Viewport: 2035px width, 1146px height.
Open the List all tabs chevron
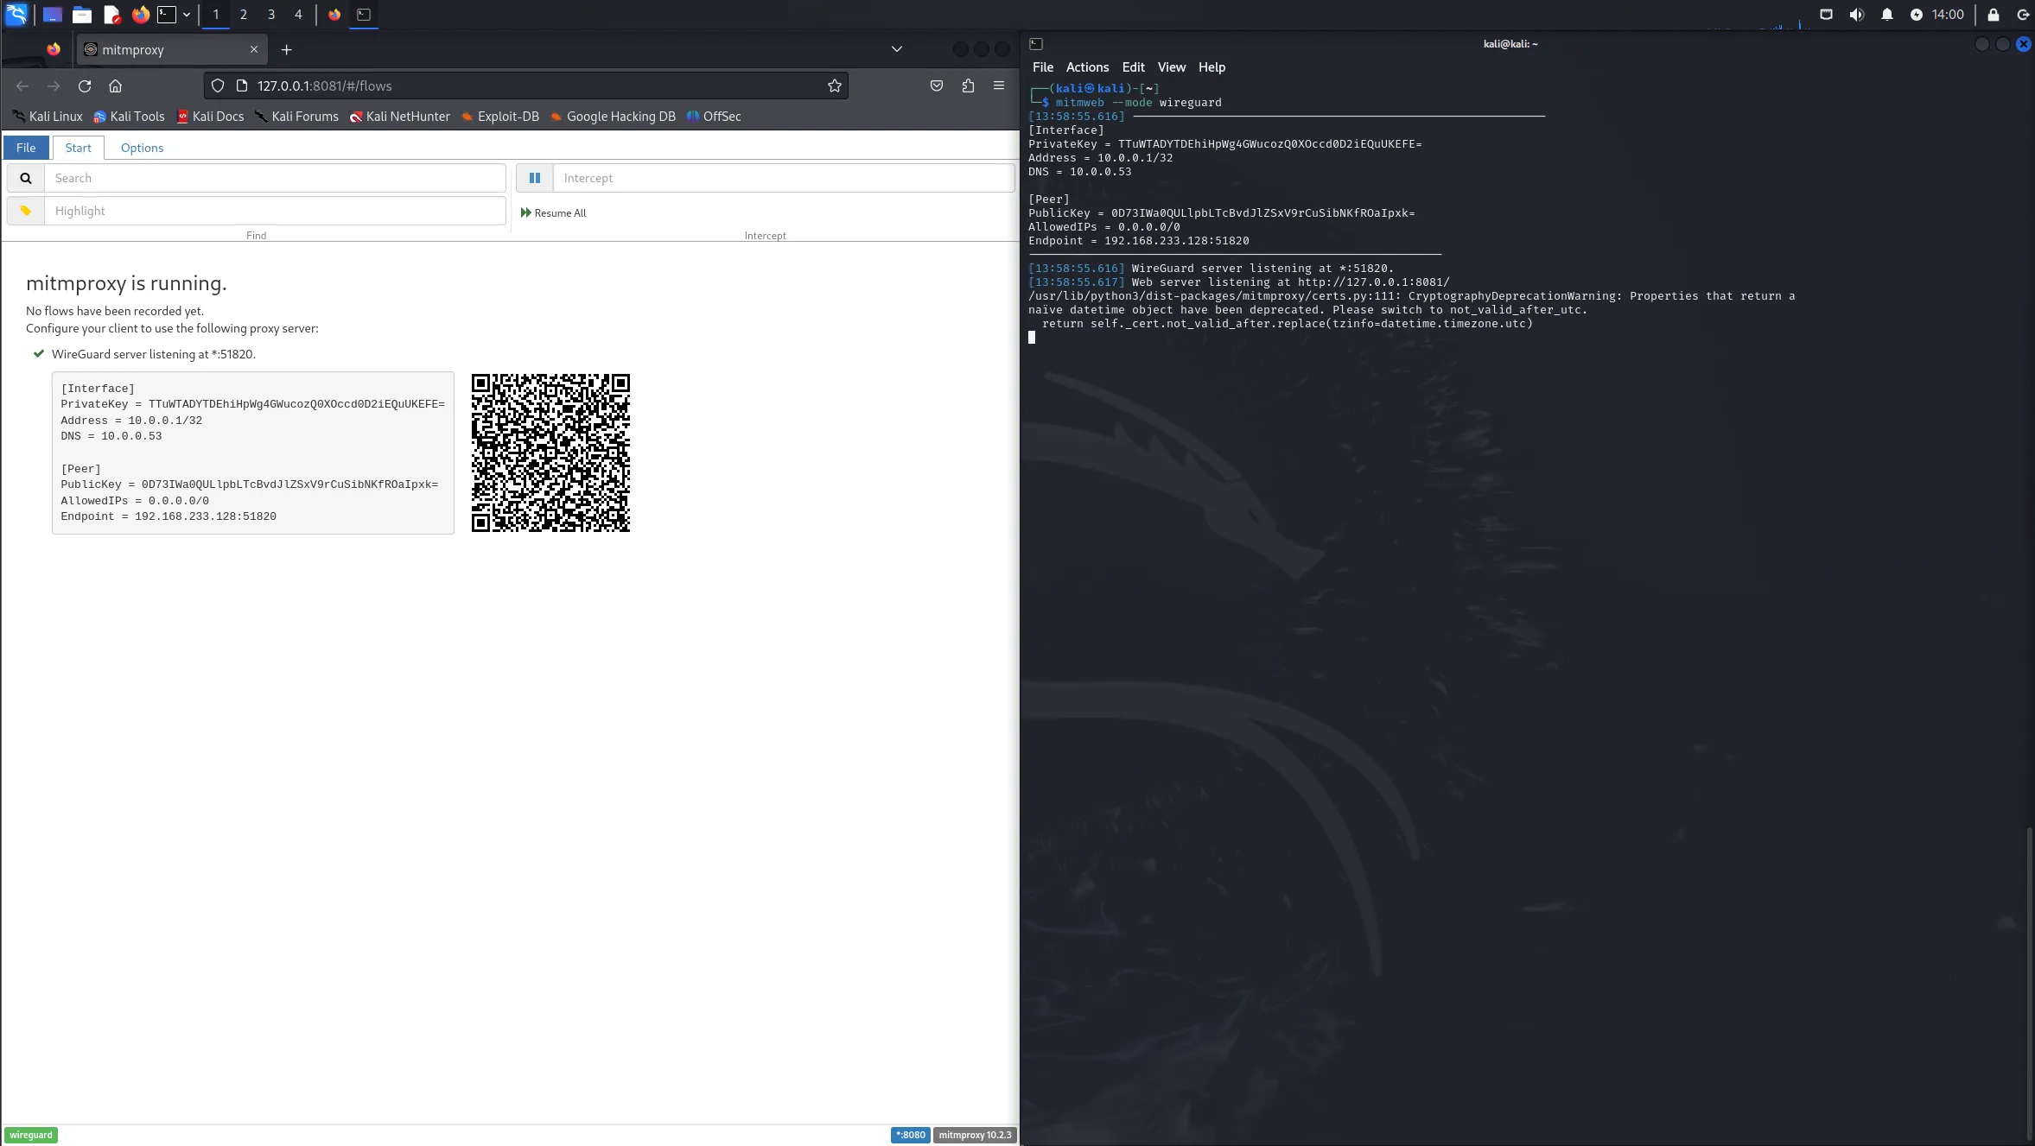pyautogui.click(x=897, y=49)
